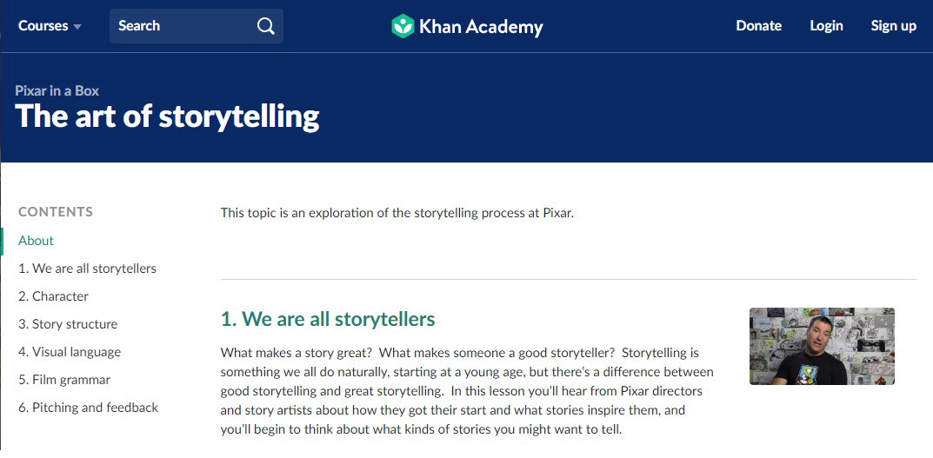
Task: Click into the Search input field
Action: [197, 26]
